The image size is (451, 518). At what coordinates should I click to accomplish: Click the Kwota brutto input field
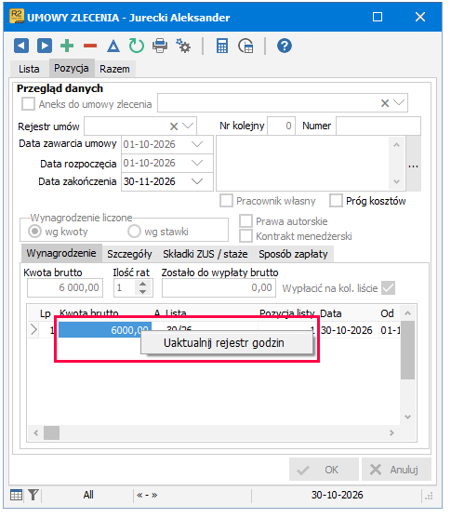[x=65, y=287]
